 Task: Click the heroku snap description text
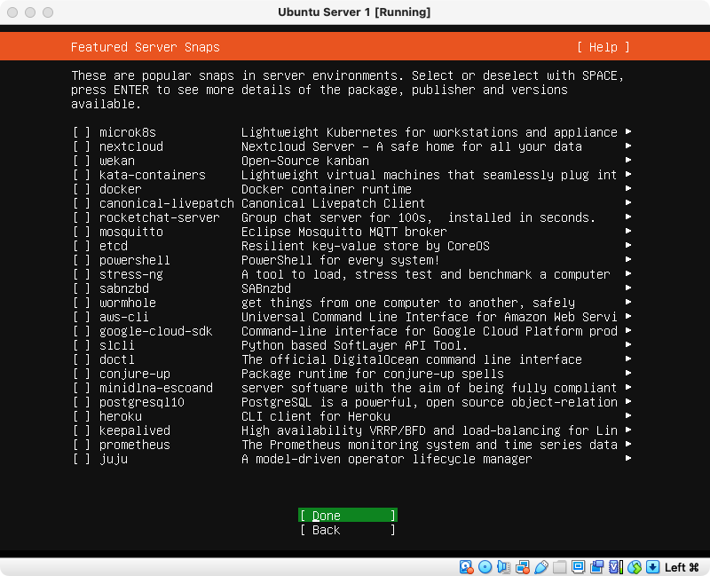pyautogui.click(x=315, y=416)
